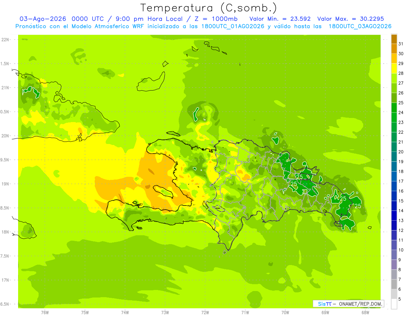The height and width of the screenshot is (317, 410).
Task: Click the '20N' latitude label
Action: (x=5, y=136)
